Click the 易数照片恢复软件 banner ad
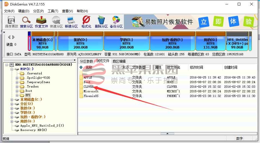The height and width of the screenshot is (143, 260). pos(191,22)
